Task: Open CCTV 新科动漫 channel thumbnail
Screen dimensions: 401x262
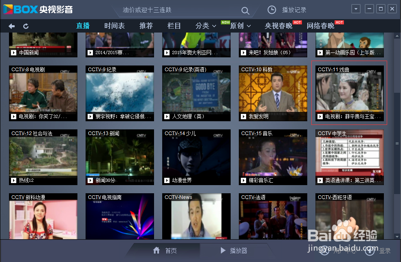Action: pos(43,216)
